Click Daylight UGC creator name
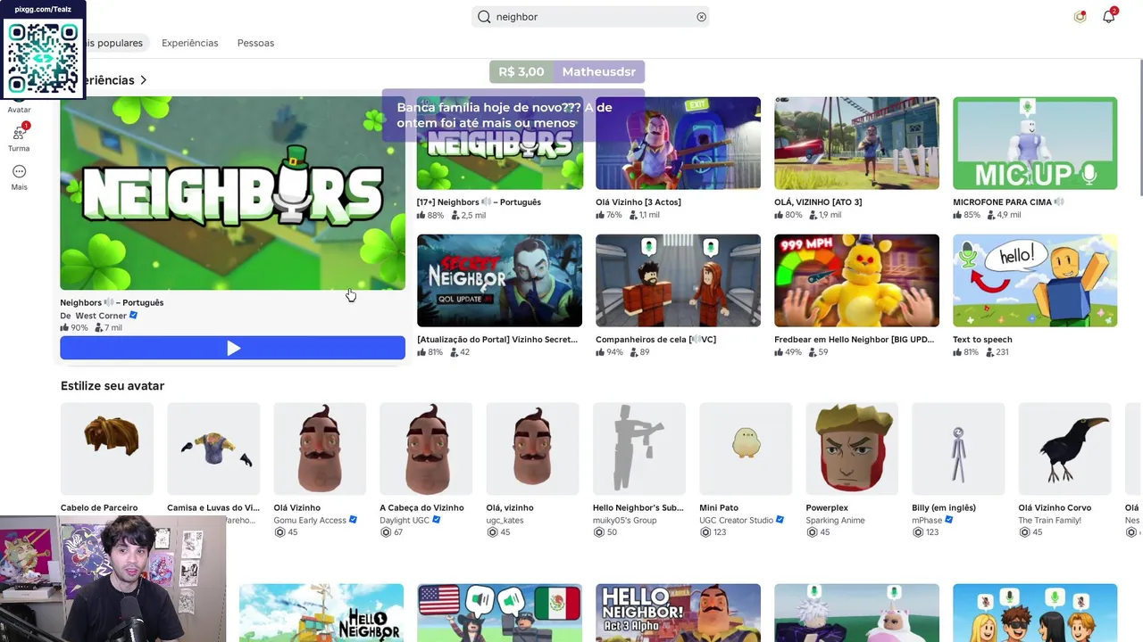The image size is (1143, 642). click(405, 520)
